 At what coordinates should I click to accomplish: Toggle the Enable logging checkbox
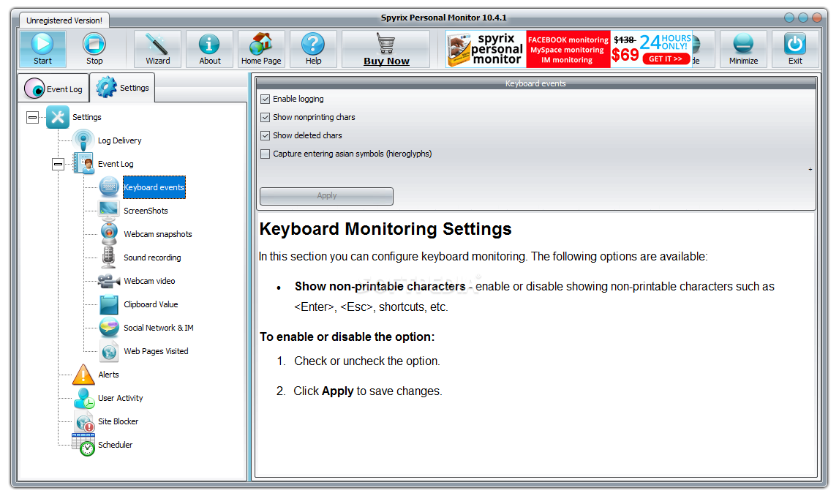tap(266, 99)
